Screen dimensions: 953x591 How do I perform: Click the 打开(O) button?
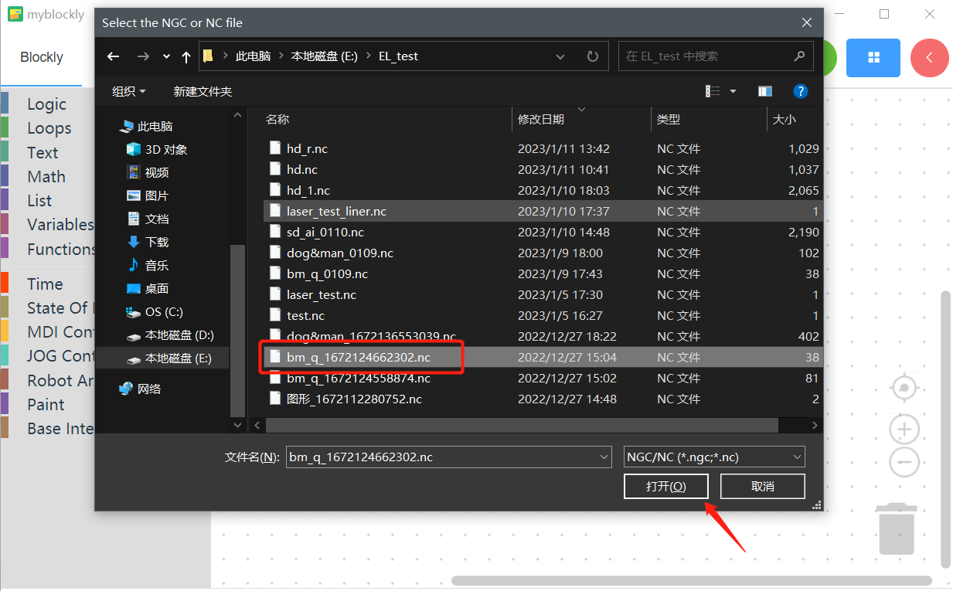coord(665,486)
